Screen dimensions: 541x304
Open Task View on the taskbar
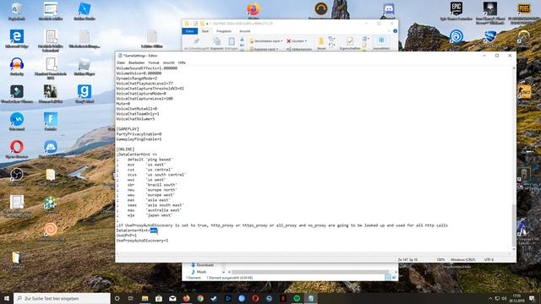click(x=131, y=298)
